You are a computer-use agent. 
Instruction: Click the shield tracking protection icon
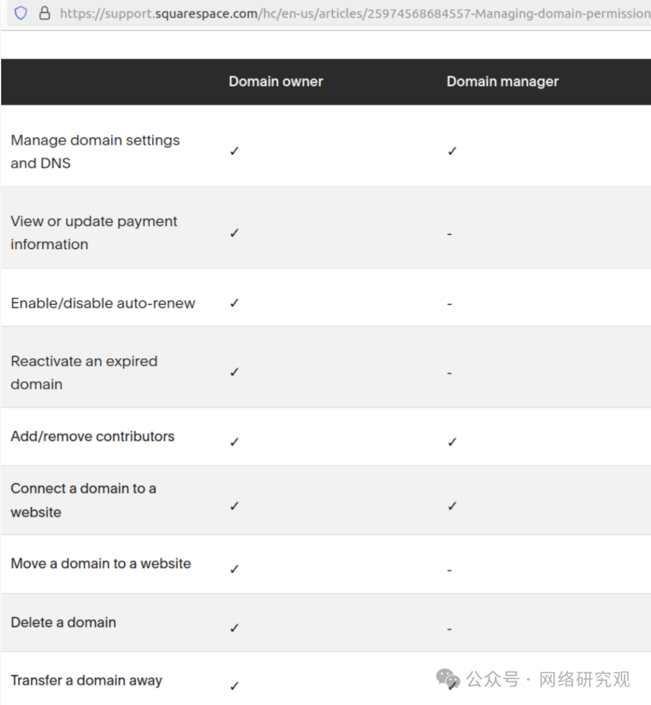pos(20,13)
